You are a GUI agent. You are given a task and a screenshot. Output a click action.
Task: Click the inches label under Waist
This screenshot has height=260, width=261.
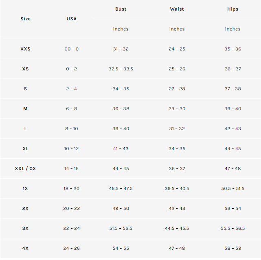pos(177,29)
